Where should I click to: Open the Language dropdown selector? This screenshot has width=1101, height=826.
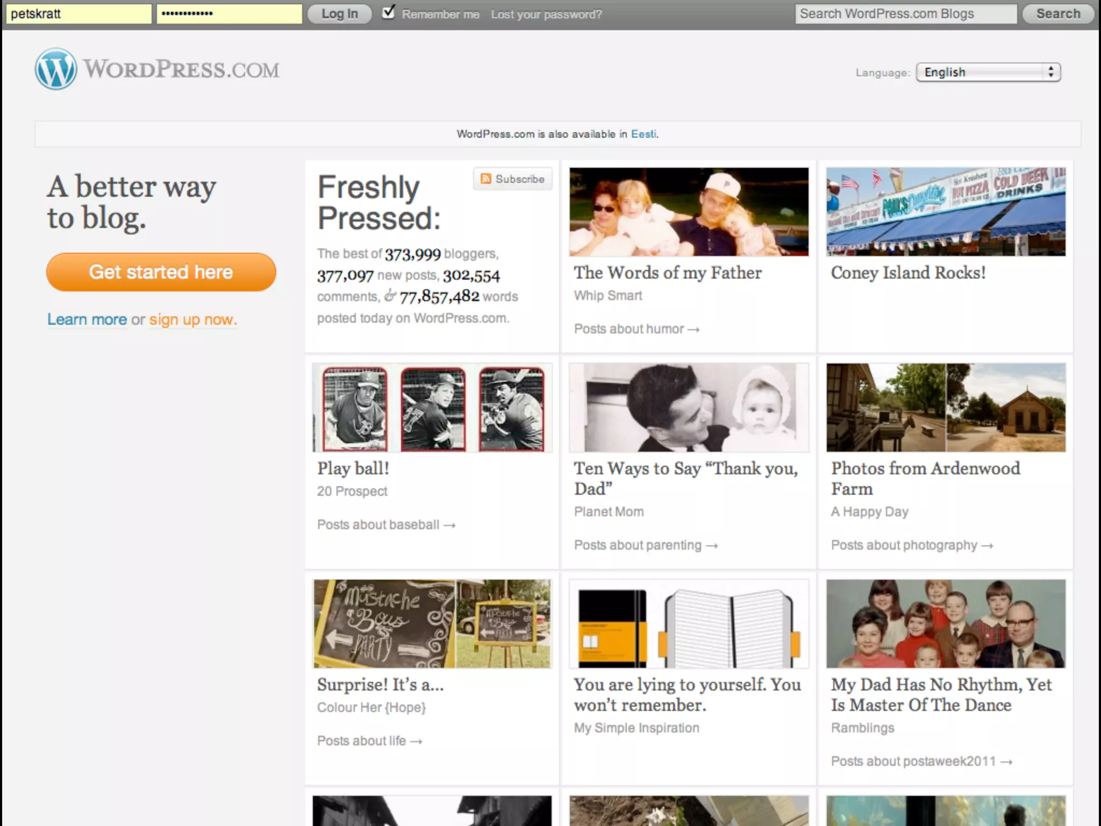click(988, 72)
